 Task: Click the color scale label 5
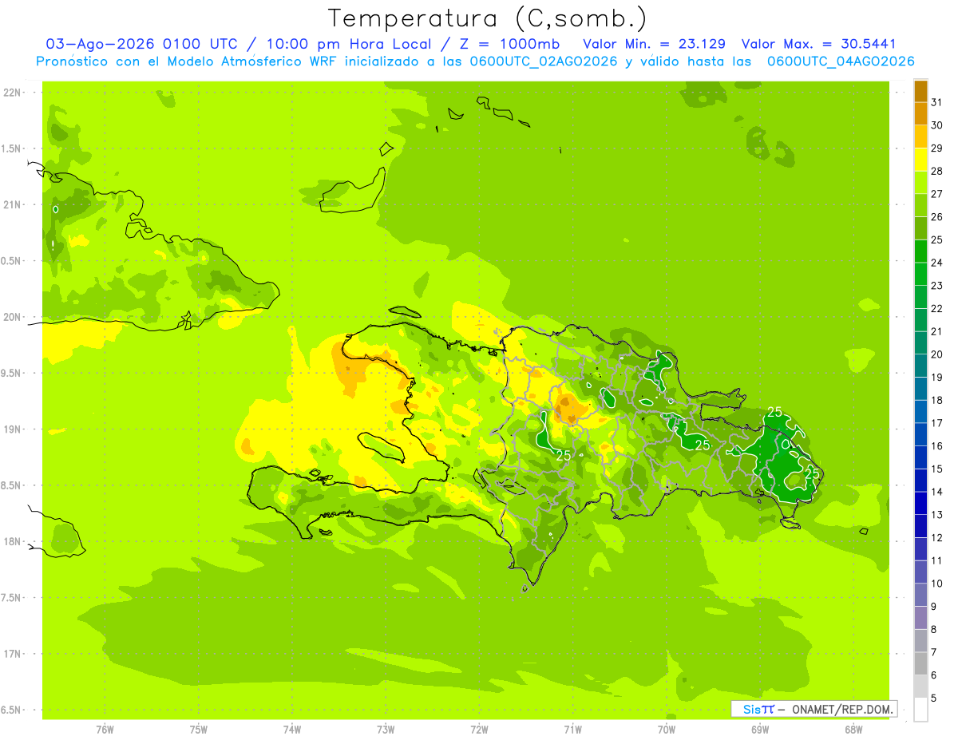click(x=934, y=698)
